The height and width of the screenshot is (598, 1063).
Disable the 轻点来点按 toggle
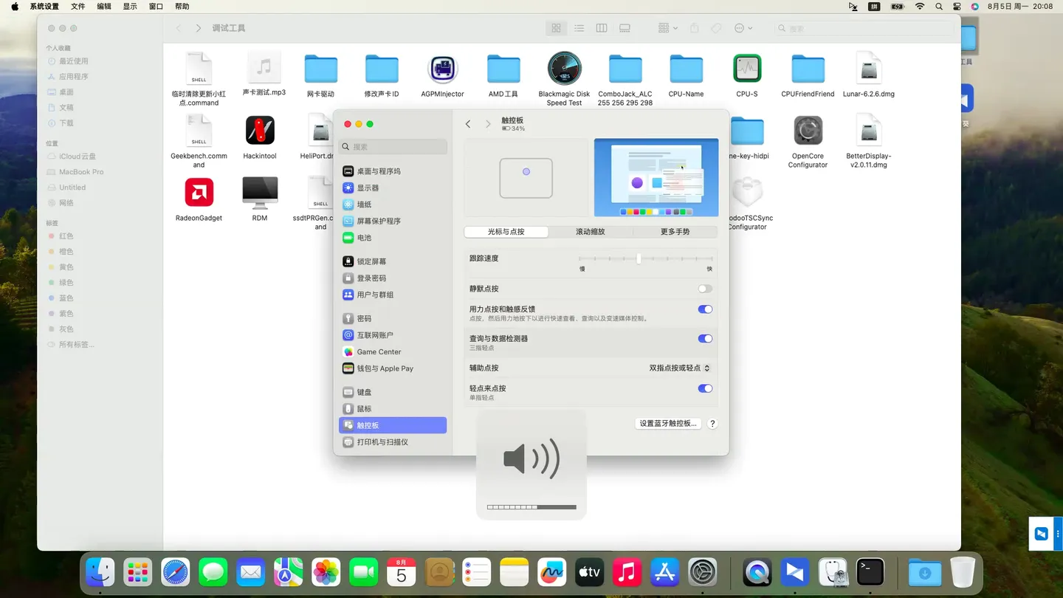point(705,389)
